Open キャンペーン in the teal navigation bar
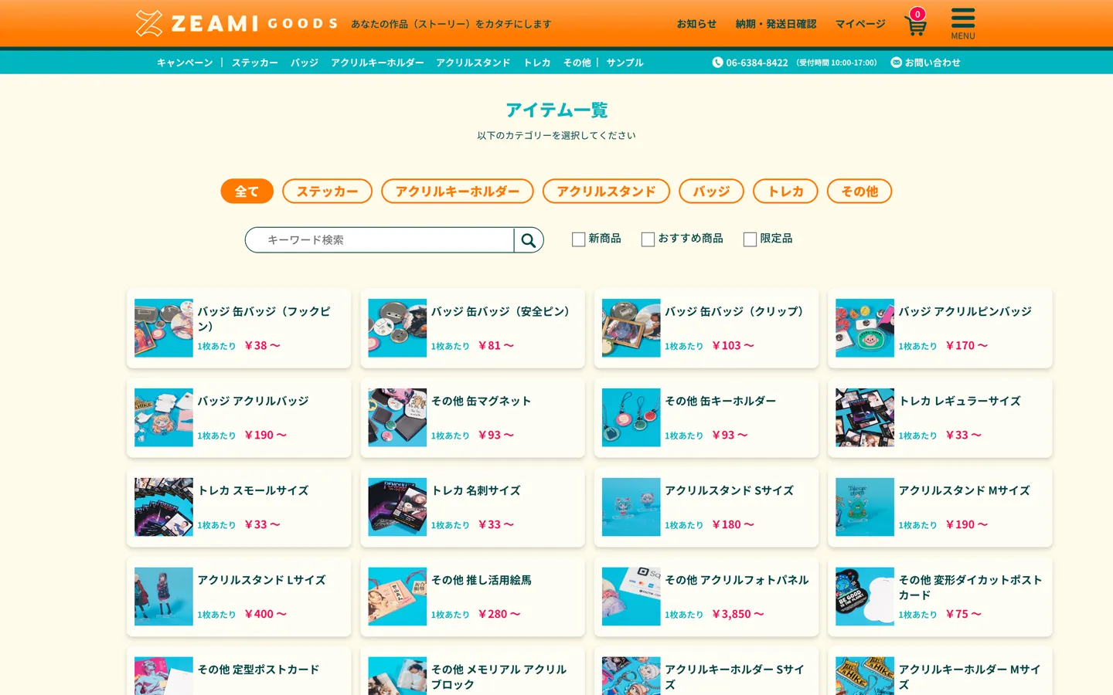The height and width of the screenshot is (695, 1113). (185, 63)
